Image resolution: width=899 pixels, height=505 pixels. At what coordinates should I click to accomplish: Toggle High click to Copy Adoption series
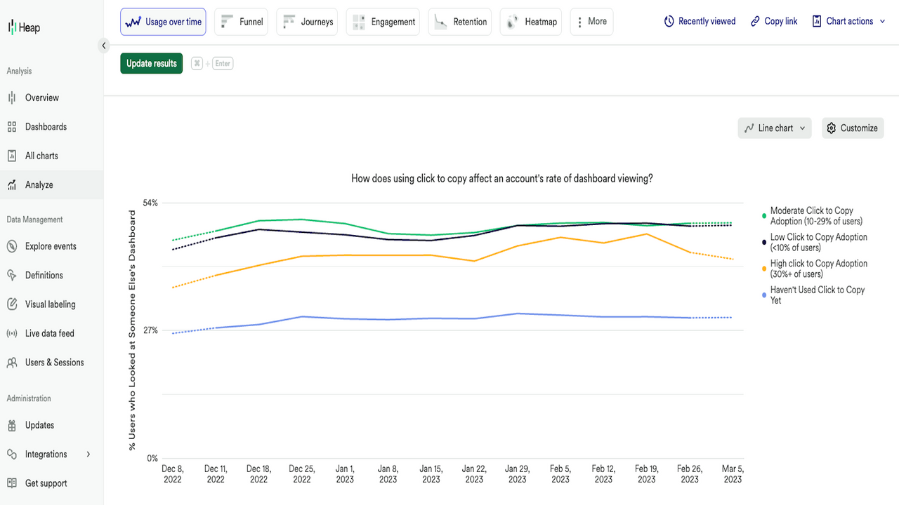coord(819,269)
